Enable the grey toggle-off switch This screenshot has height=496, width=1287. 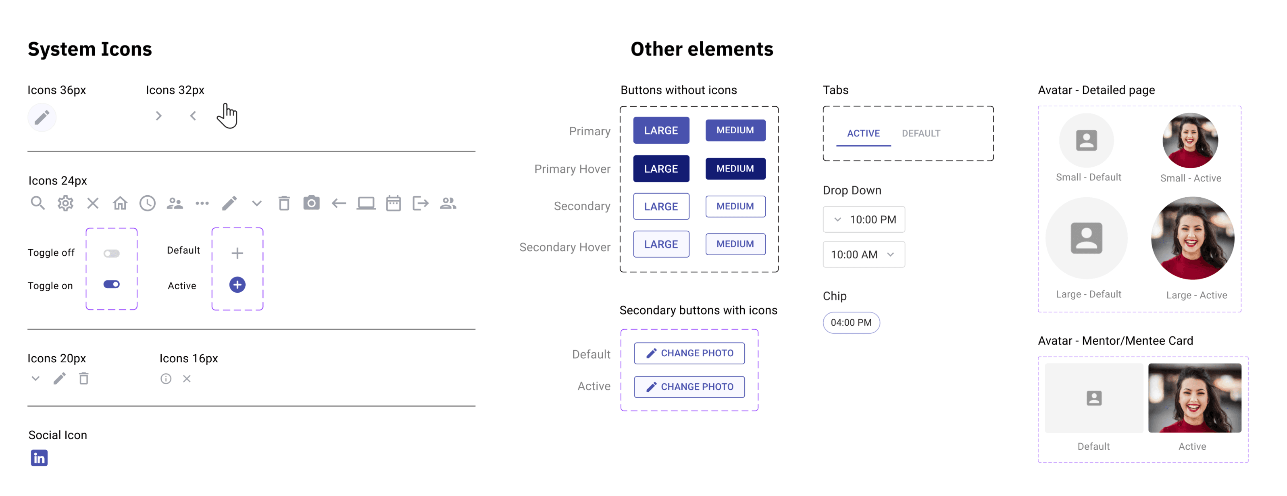111,254
